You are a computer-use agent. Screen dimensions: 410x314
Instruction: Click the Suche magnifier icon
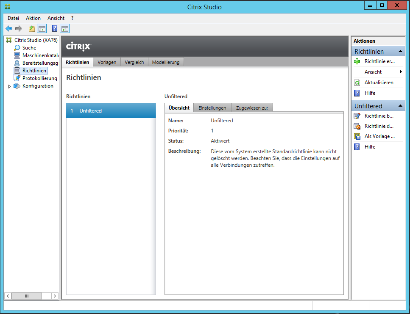[x=17, y=48]
